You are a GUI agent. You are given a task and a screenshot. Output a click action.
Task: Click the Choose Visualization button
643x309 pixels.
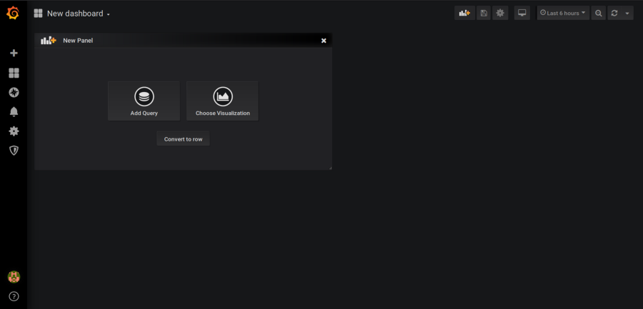click(x=223, y=101)
